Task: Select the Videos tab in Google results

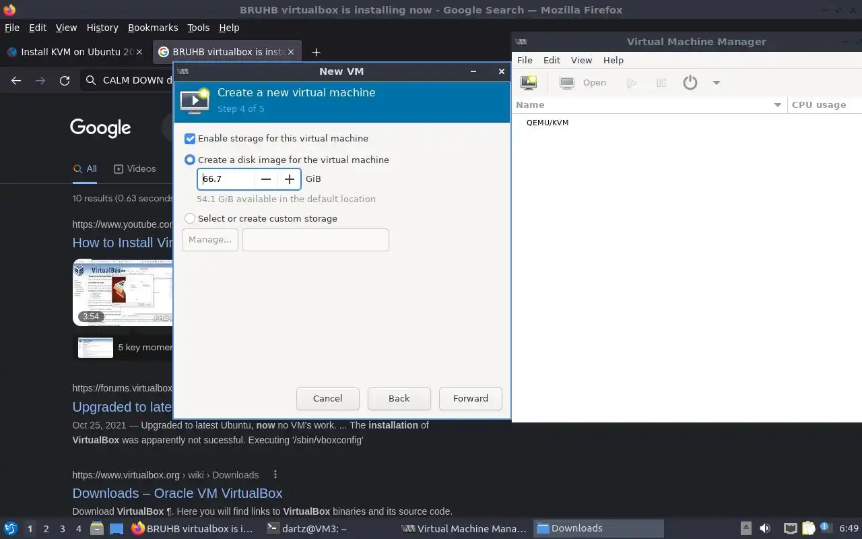Action: point(135,169)
